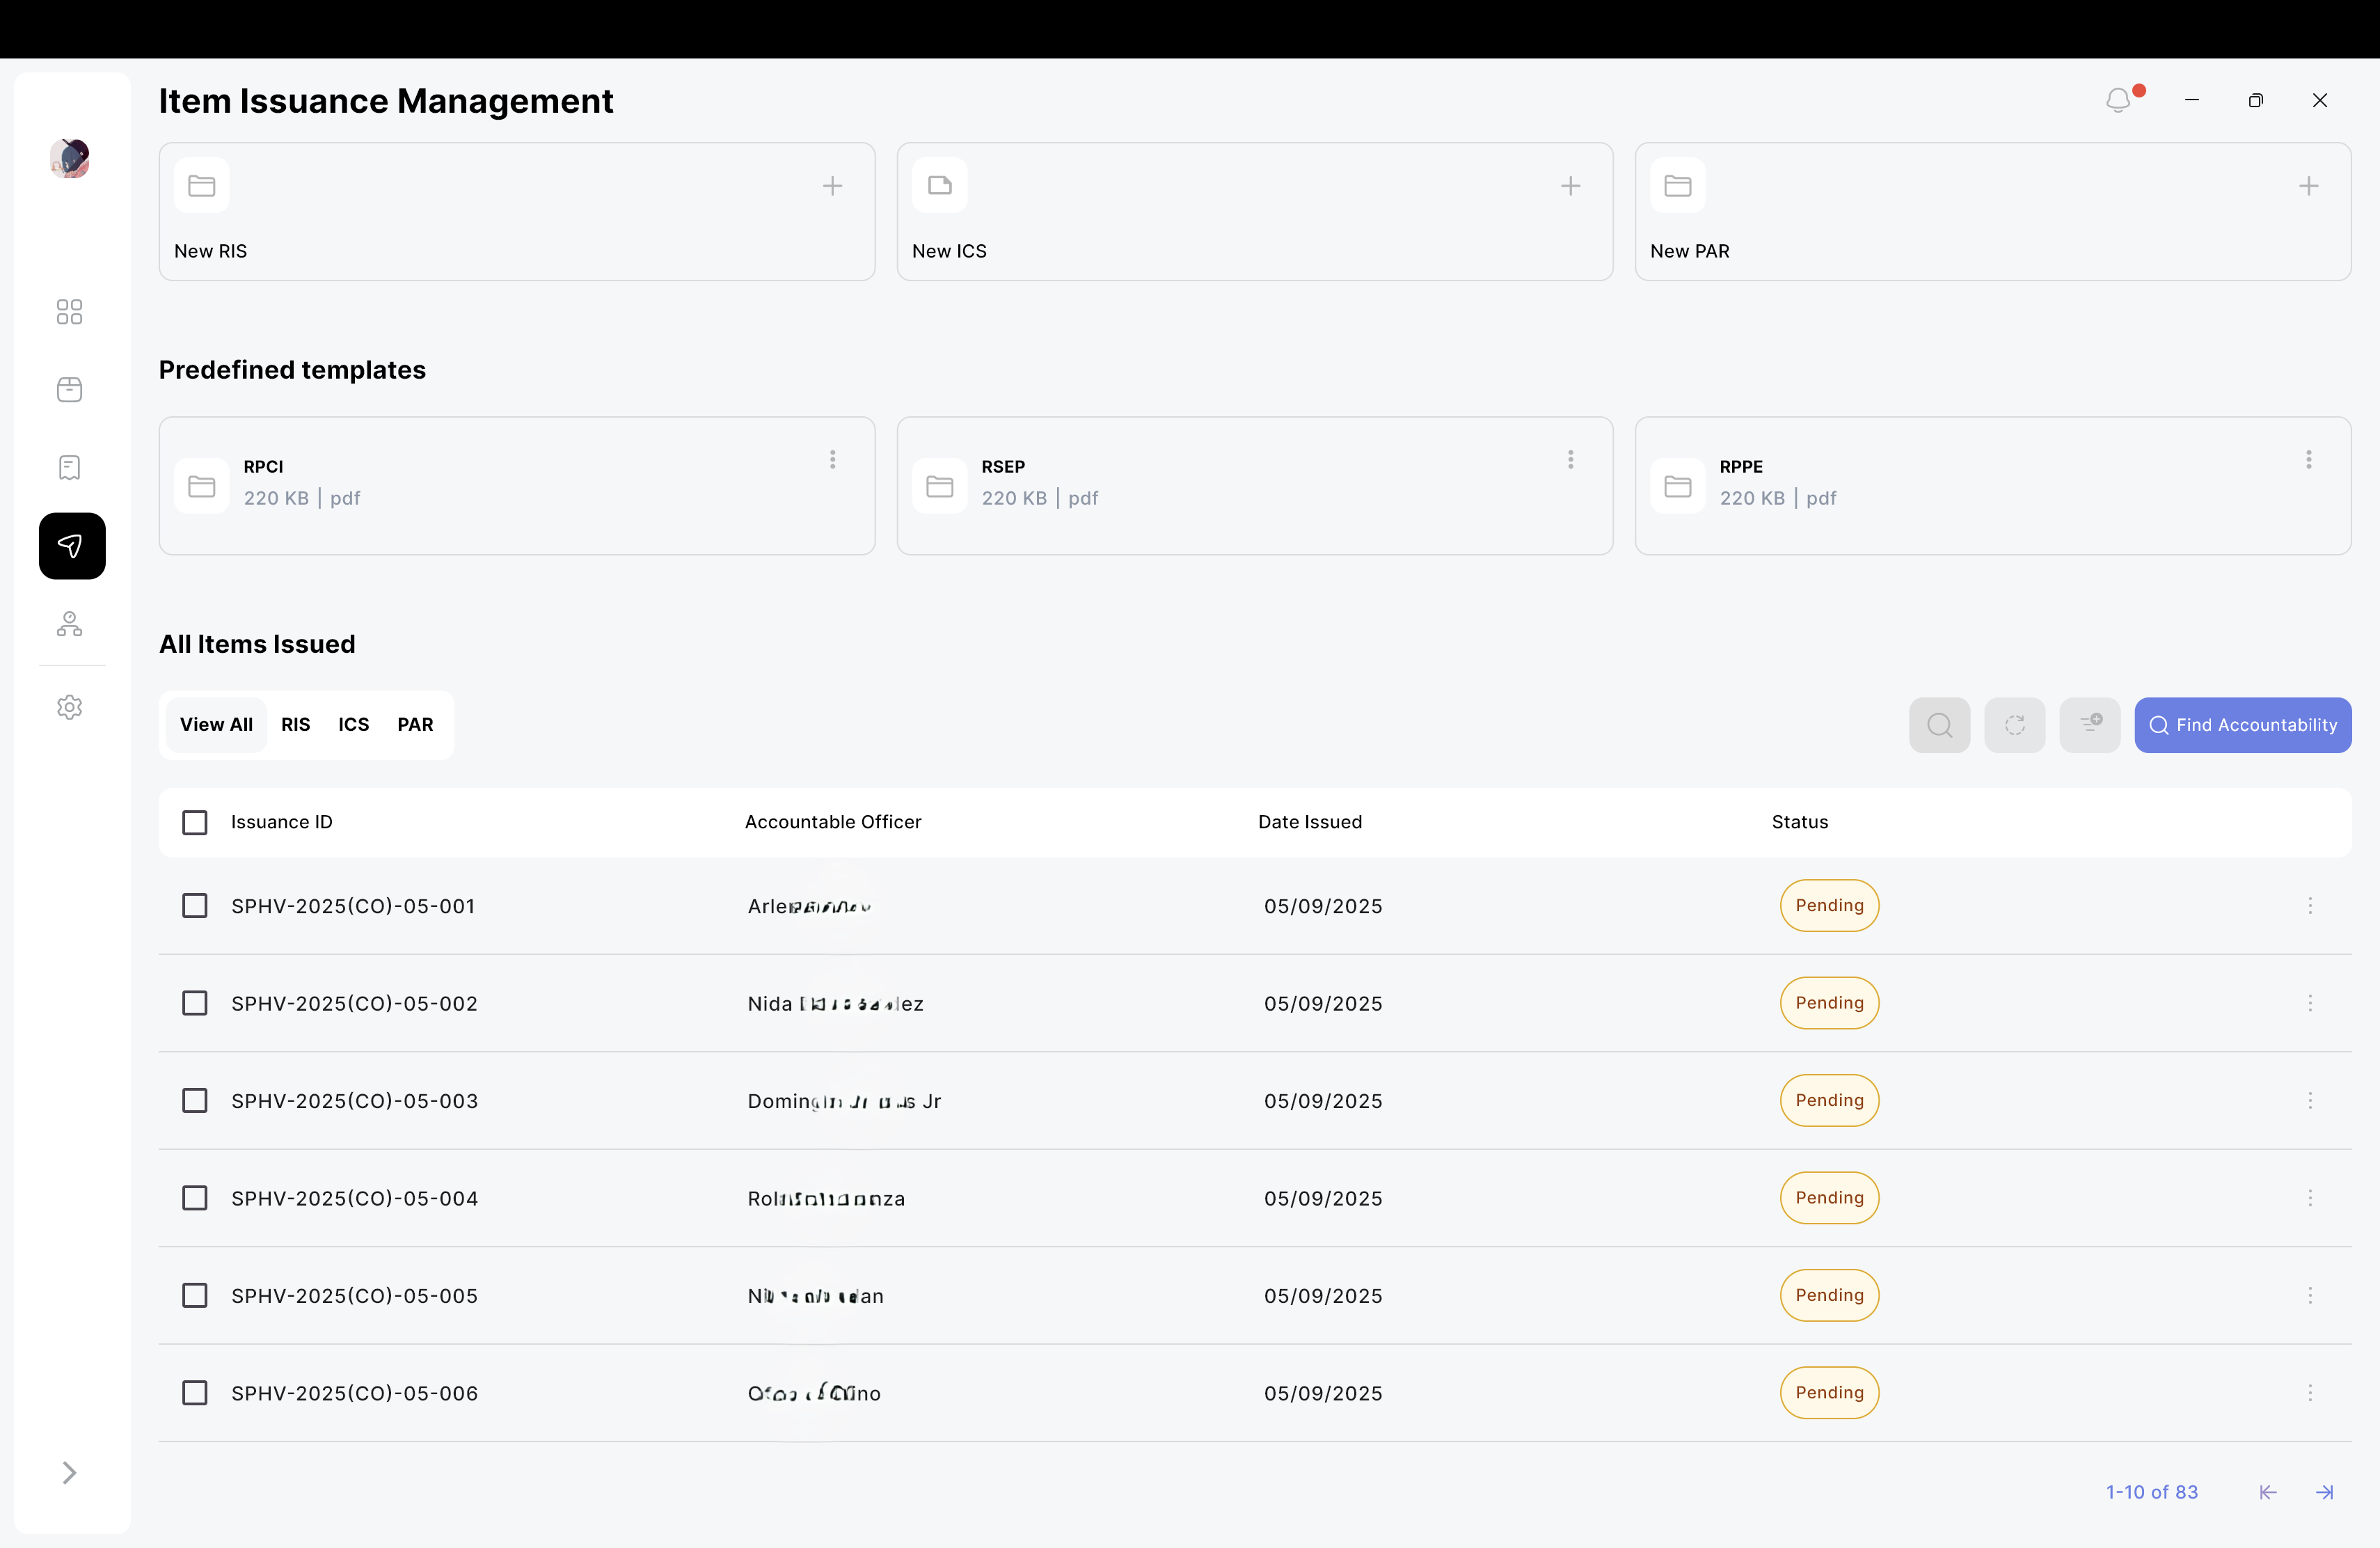The height and width of the screenshot is (1548, 2380).
Task: Click the search icon button above table
Action: tap(1939, 725)
